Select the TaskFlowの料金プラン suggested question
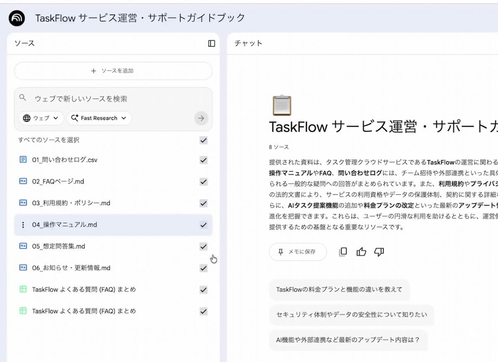 tap(339, 289)
